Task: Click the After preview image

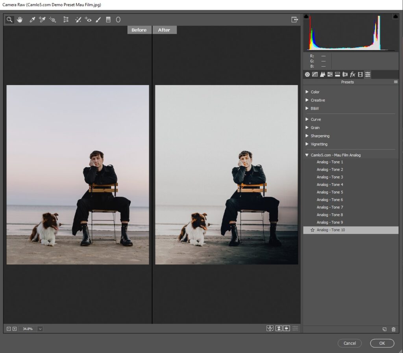Action: (226, 175)
